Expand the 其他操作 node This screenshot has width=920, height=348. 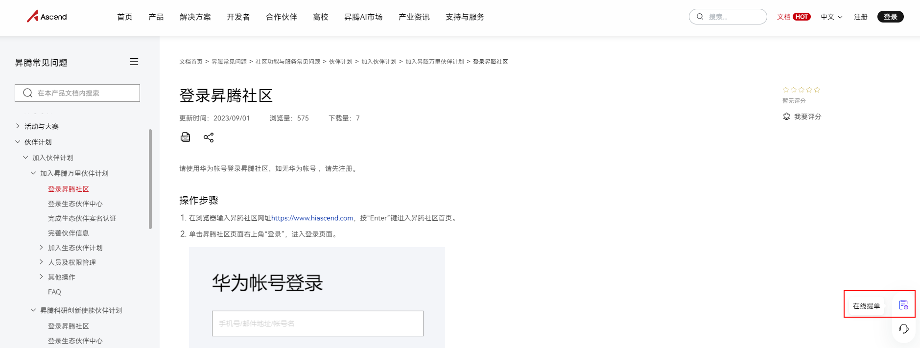pos(41,277)
